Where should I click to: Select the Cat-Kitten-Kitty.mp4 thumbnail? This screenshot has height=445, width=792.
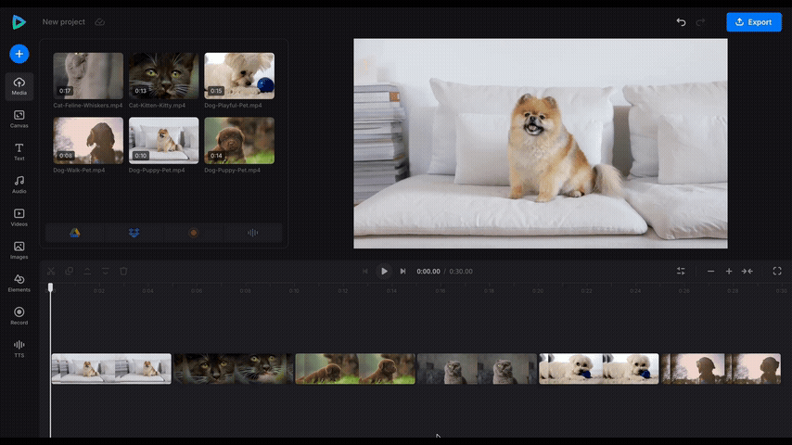pyautogui.click(x=163, y=76)
